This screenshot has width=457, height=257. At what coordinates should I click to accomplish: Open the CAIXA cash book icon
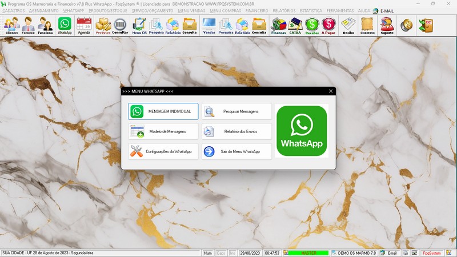pos(295,25)
